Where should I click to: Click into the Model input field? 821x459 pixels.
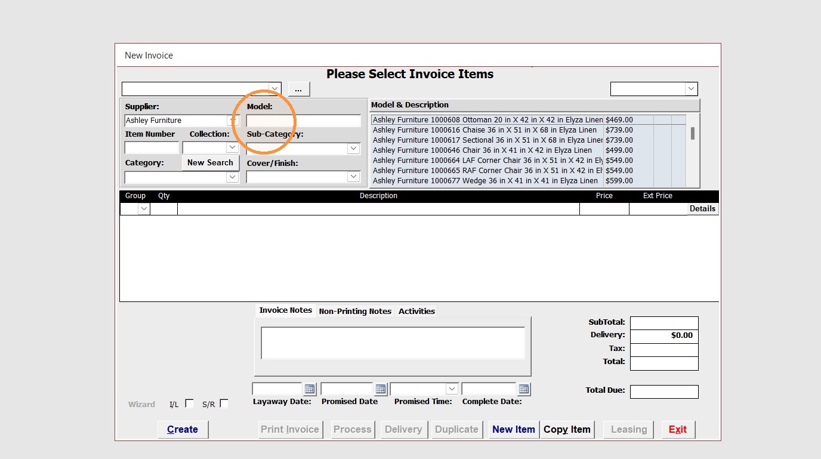pos(304,121)
